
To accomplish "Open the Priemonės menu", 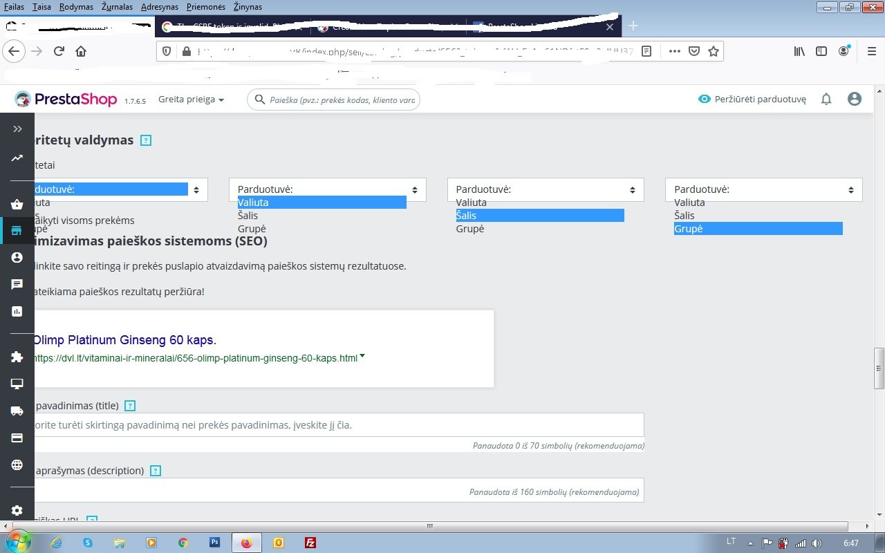I will click(x=206, y=7).
